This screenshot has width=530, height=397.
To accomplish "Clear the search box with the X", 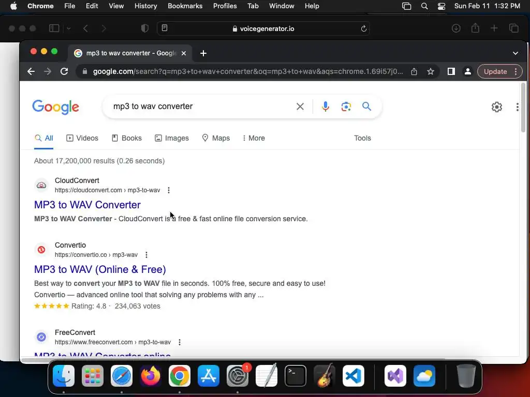I will pyautogui.click(x=300, y=106).
